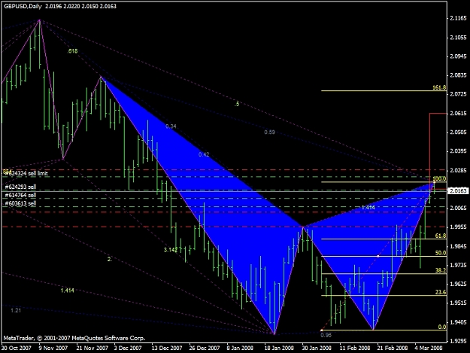Click the 26 Dec 2007 date label
470x353 pixels.
pos(205,348)
